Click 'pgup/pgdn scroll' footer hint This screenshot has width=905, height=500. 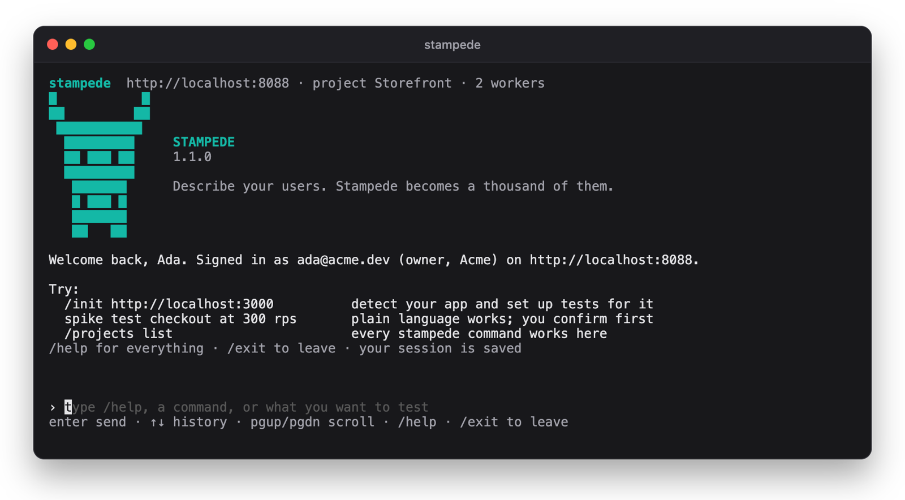point(312,422)
